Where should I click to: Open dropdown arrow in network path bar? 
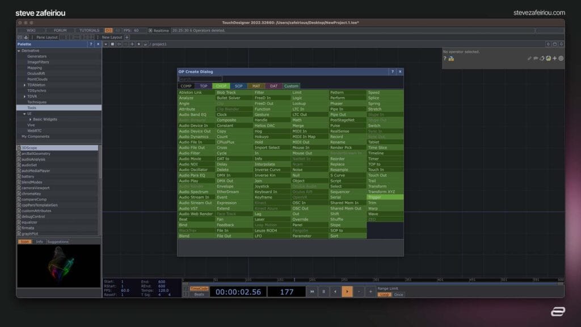pos(106,44)
